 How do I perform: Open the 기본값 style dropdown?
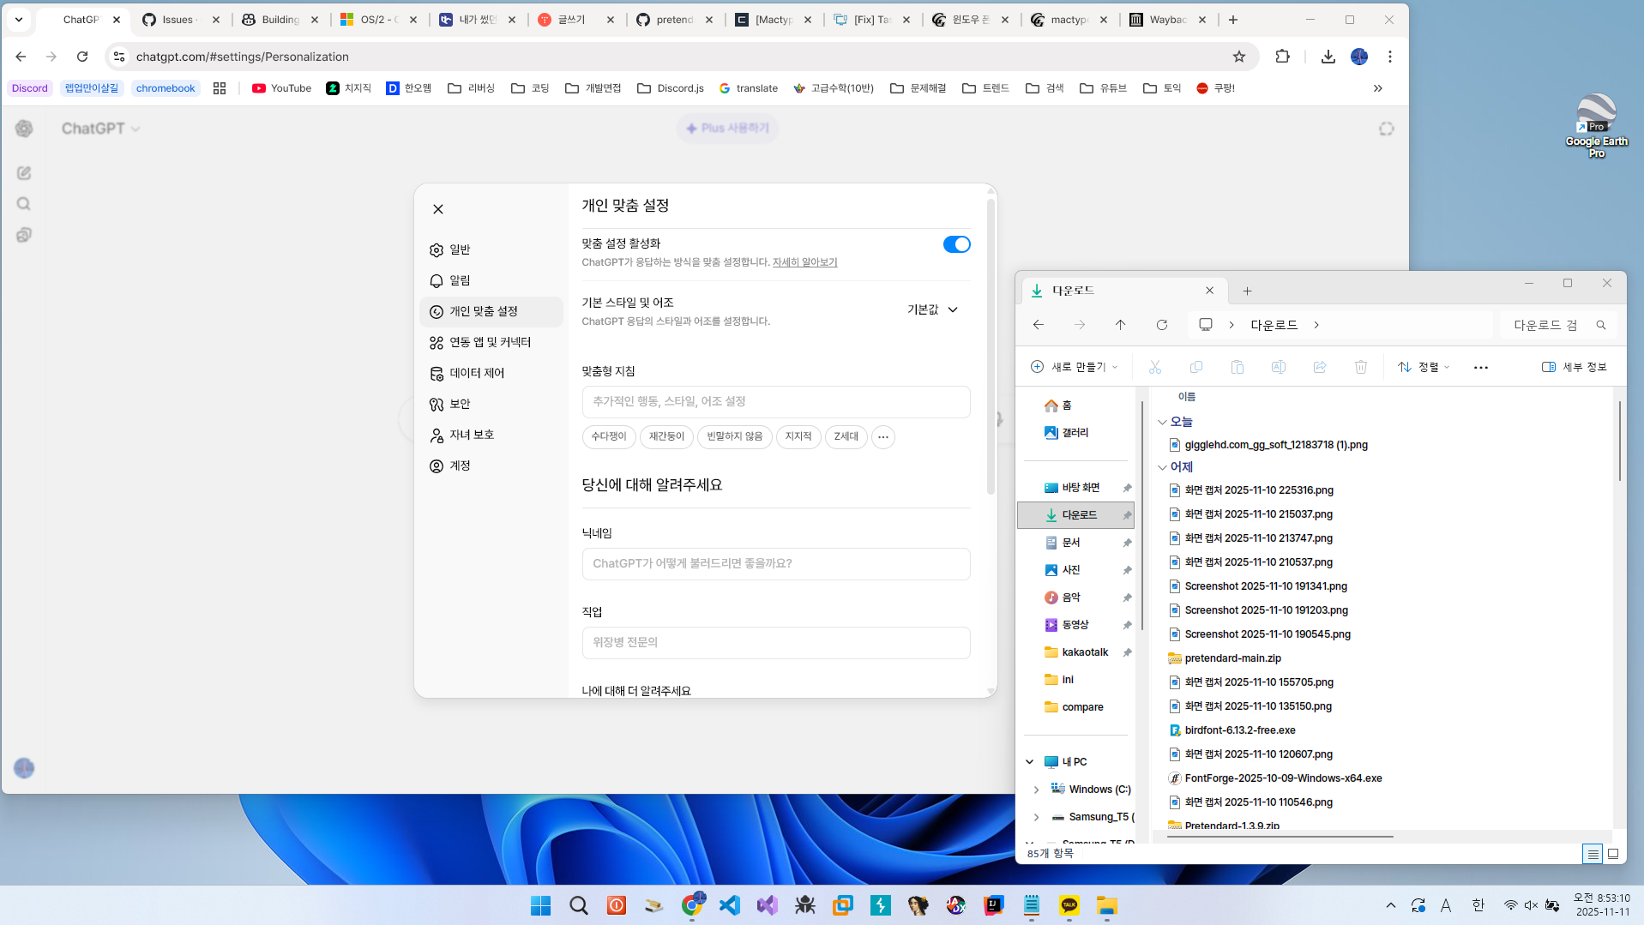[932, 309]
